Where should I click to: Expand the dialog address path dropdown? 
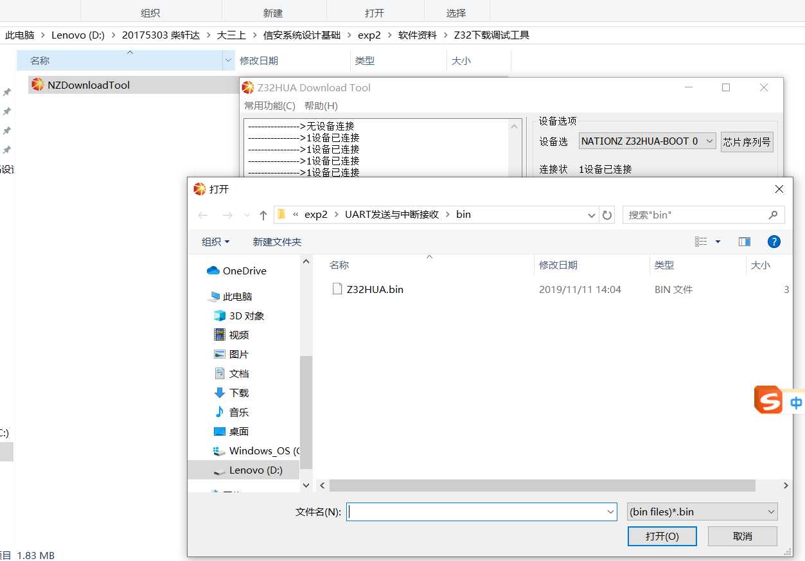[592, 215]
